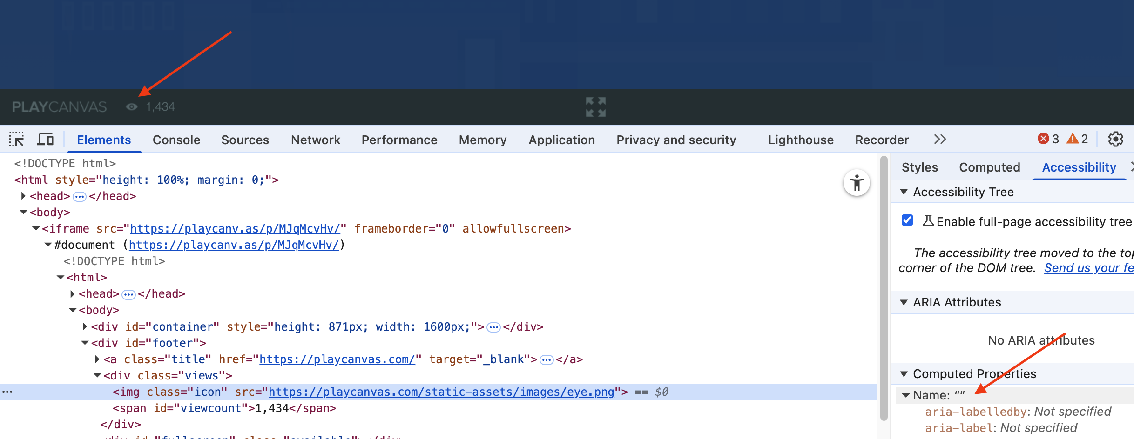Viewport: 1134px width, 439px height.
Task: Switch to the Computed pane tab
Action: (x=989, y=167)
